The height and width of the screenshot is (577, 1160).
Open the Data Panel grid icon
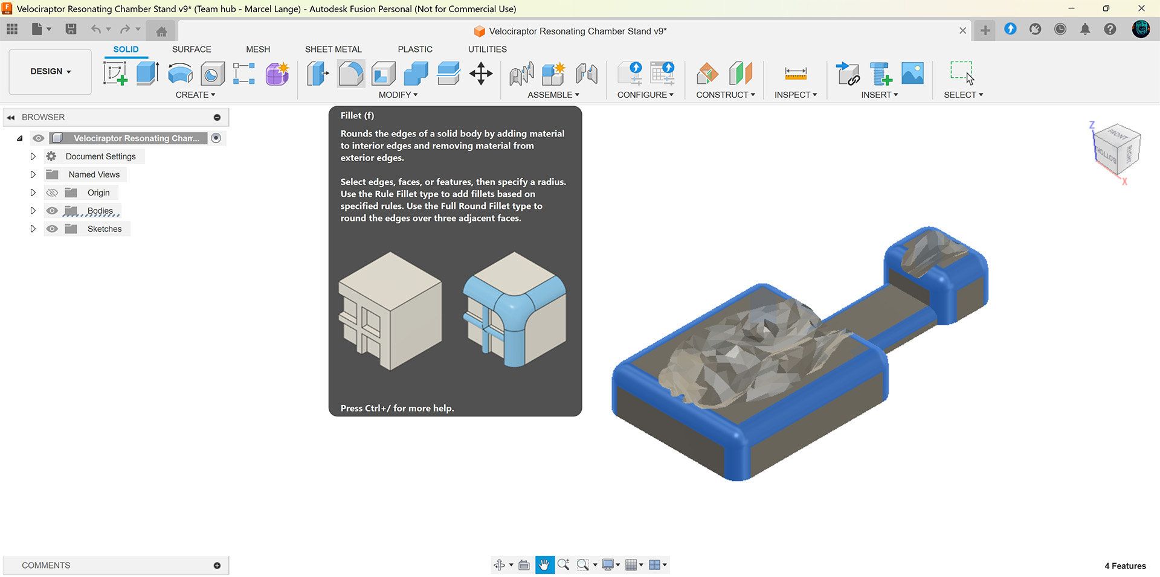[12, 29]
